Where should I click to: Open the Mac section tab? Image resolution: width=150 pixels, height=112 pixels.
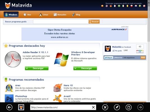27,15
